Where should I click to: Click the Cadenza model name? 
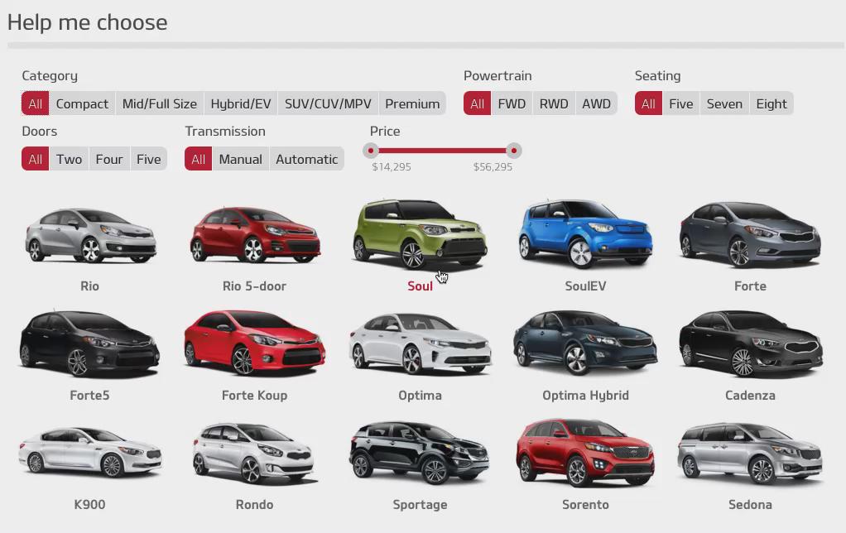[750, 396]
